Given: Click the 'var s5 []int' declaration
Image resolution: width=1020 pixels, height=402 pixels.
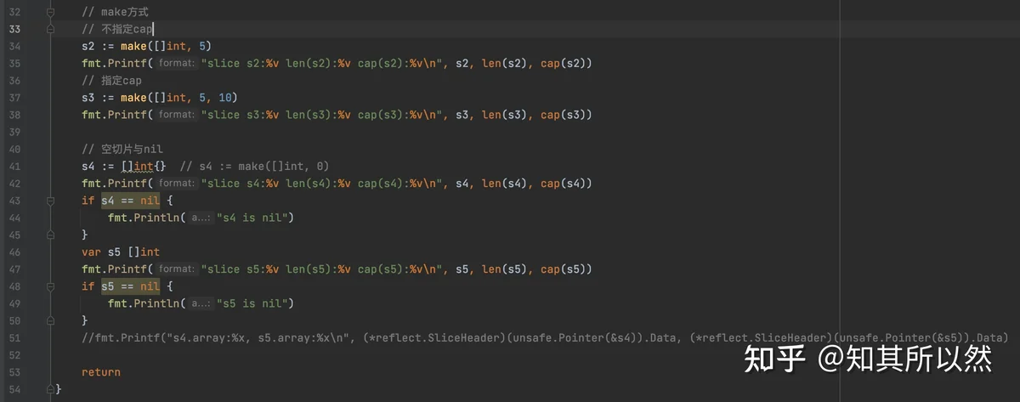Looking at the screenshot, I should [x=121, y=252].
